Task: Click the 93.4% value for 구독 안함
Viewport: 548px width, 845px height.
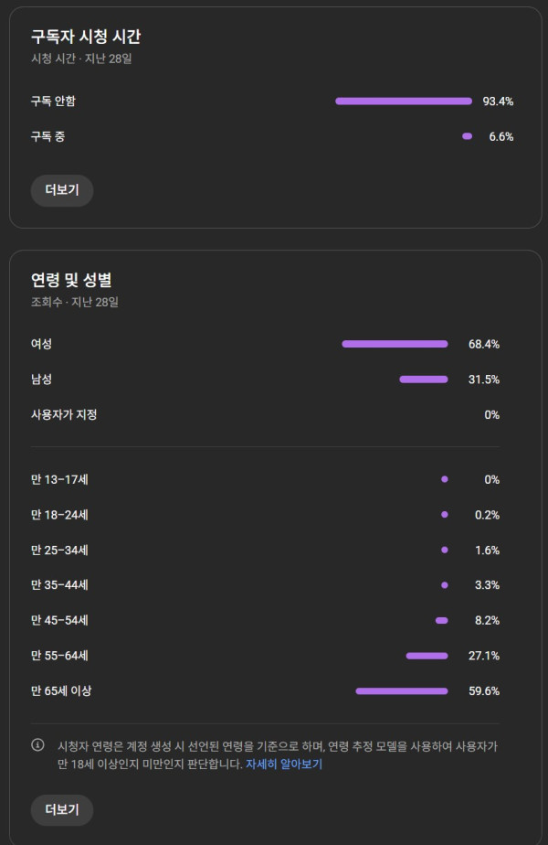Action: (x=498, y=102)
